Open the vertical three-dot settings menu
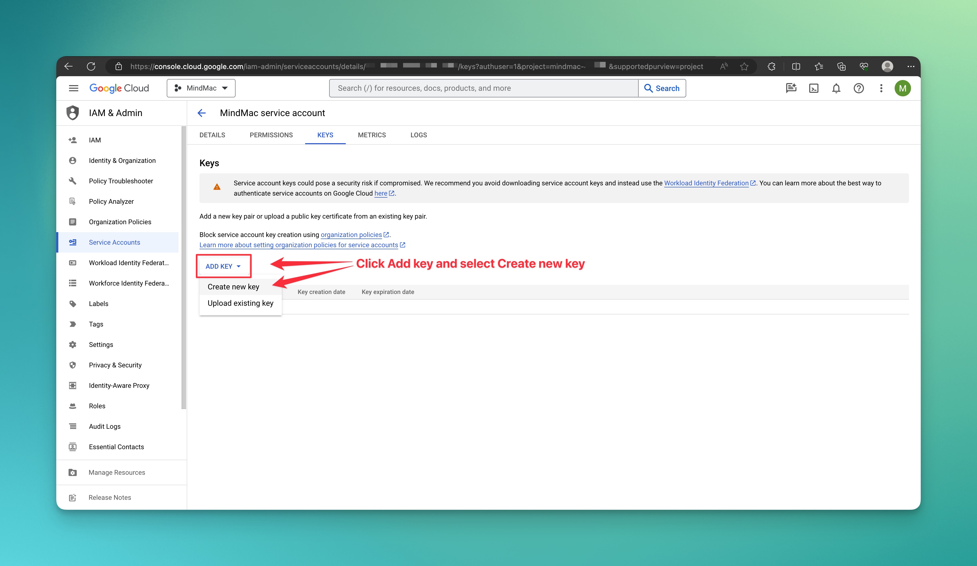Screen dimensions: 977x566 coord(881,88)
